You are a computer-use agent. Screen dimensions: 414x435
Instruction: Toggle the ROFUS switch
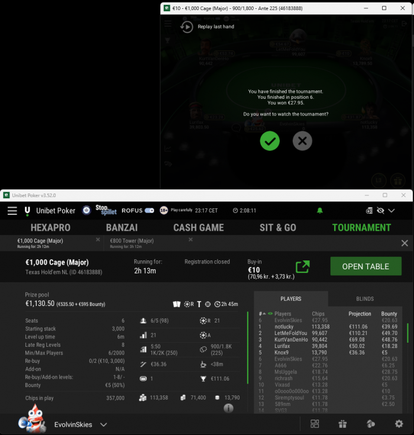(x=149, y=211)
